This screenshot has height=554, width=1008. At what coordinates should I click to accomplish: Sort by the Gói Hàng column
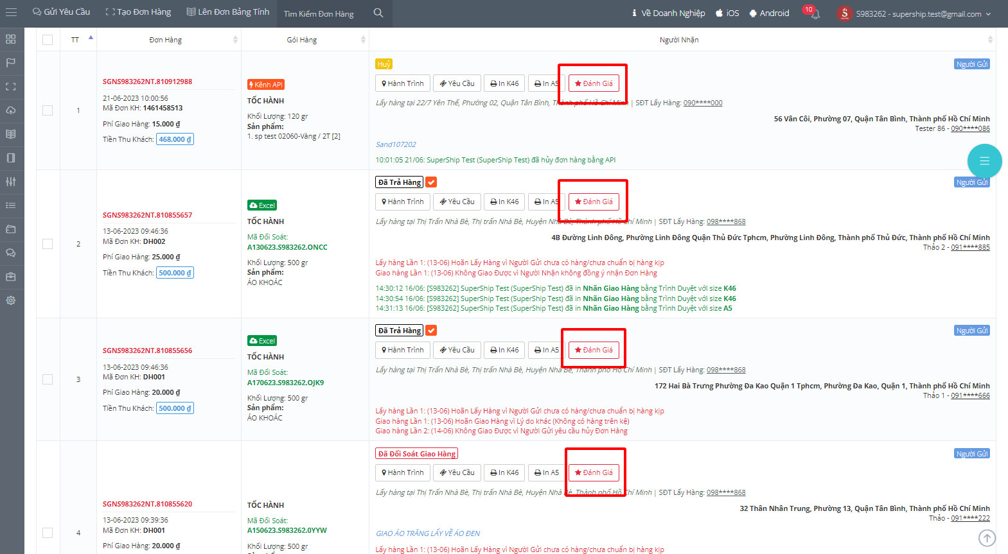(x=305, y=40)
